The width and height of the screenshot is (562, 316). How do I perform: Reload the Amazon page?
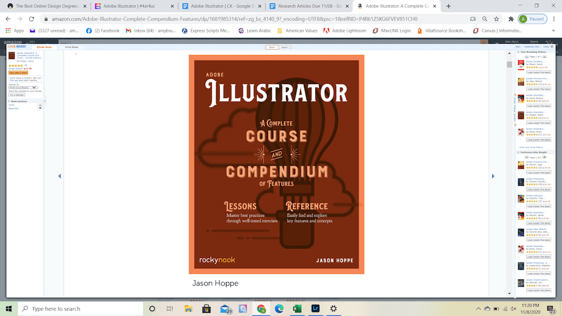31,19
